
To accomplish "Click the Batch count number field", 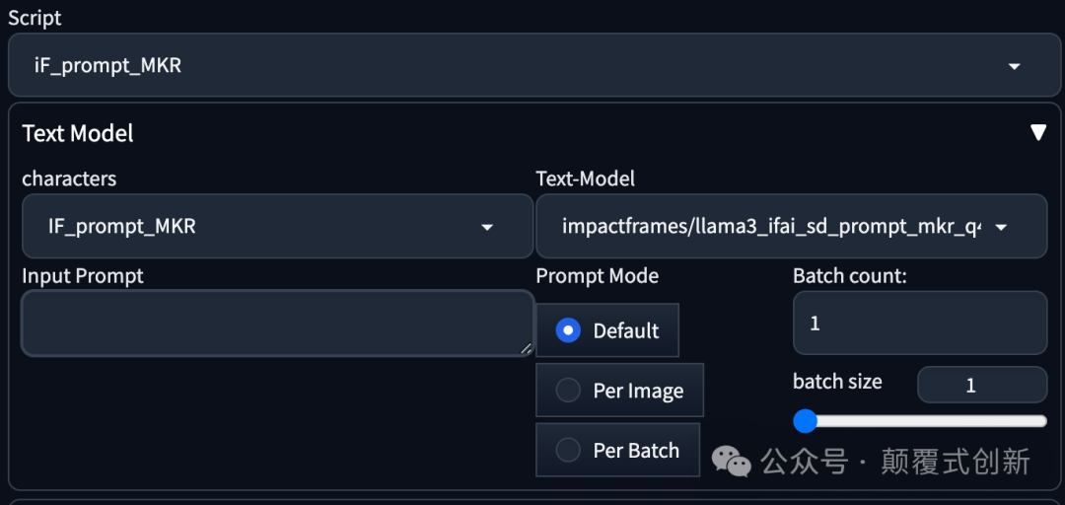I will pos(919,323).
